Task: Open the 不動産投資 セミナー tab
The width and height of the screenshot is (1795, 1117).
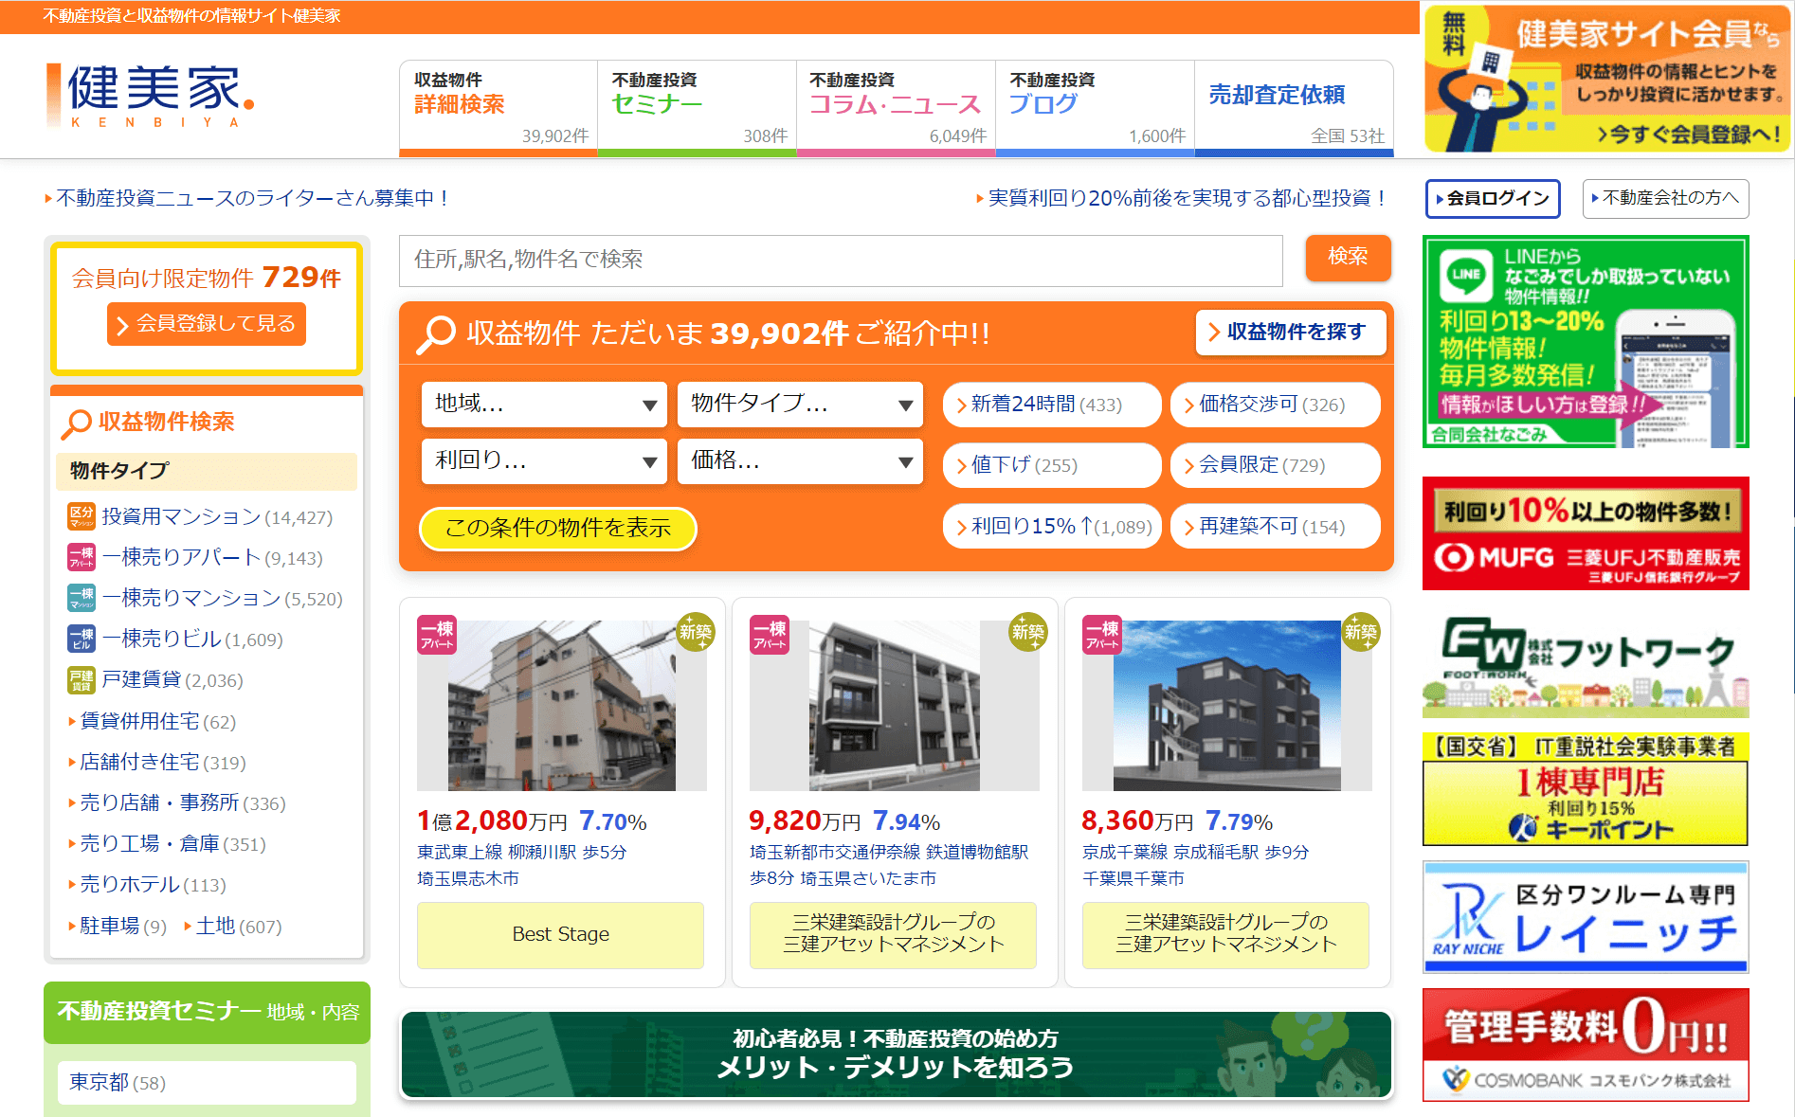Action: pos(698,107)
